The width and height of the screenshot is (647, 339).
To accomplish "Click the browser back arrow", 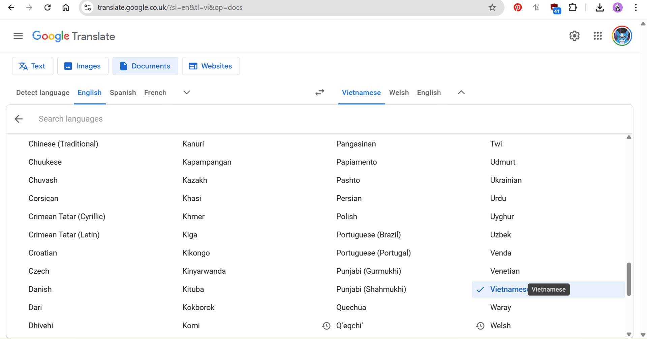I will (x=11, y=7).
